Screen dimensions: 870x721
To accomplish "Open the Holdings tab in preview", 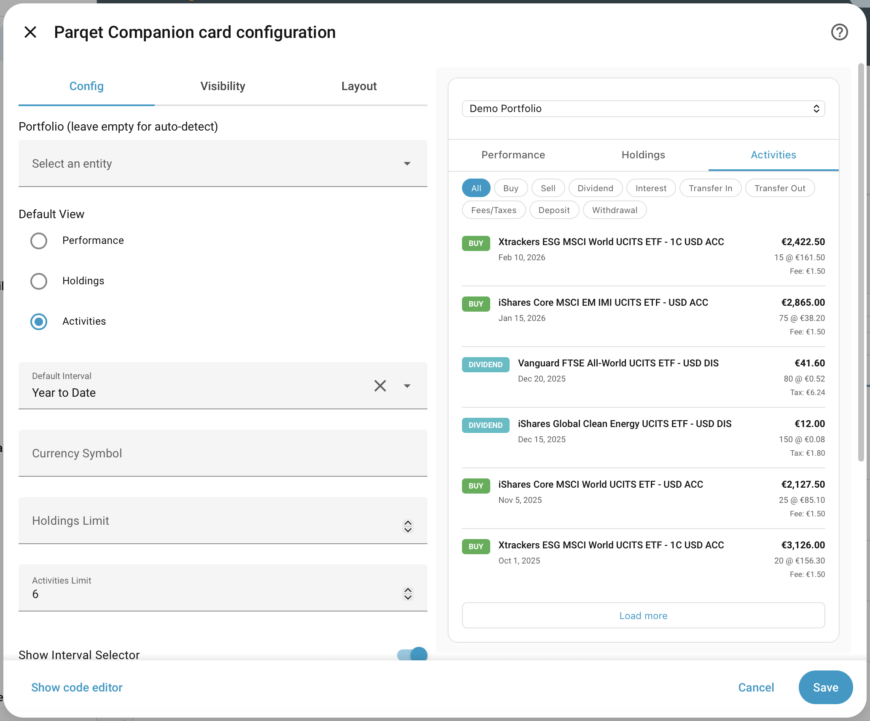I will (x=643, y=155).
